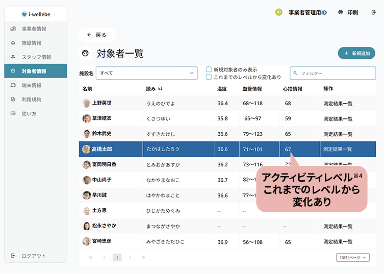Click avatar of 草津結衣
384x273 pixels.
tap(87, 118)
